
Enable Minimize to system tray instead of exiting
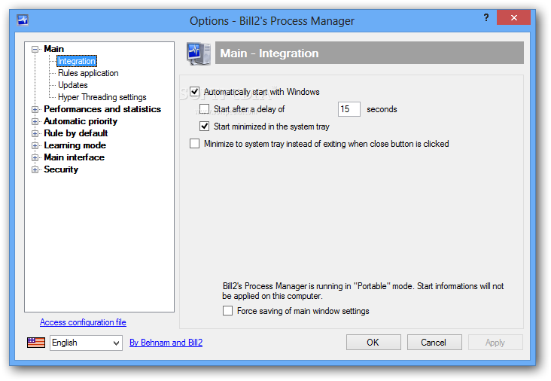[x=195, y=143]
